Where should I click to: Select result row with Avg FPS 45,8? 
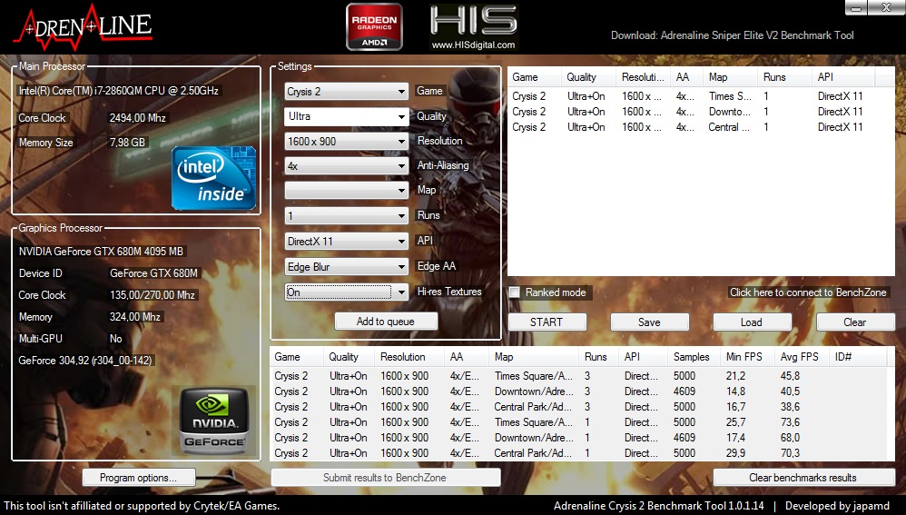578,376
